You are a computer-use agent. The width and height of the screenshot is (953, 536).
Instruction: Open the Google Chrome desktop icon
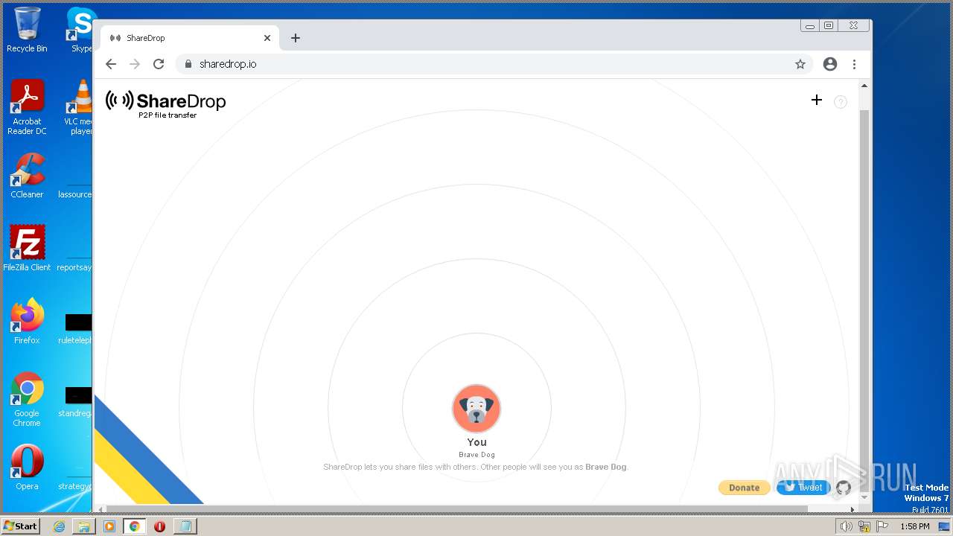(x=27, y=400)
